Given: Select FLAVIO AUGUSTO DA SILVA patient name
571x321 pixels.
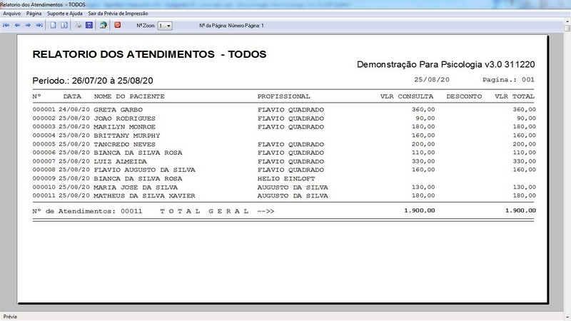Looking at the screenshot, I should [x=145, y=170].
